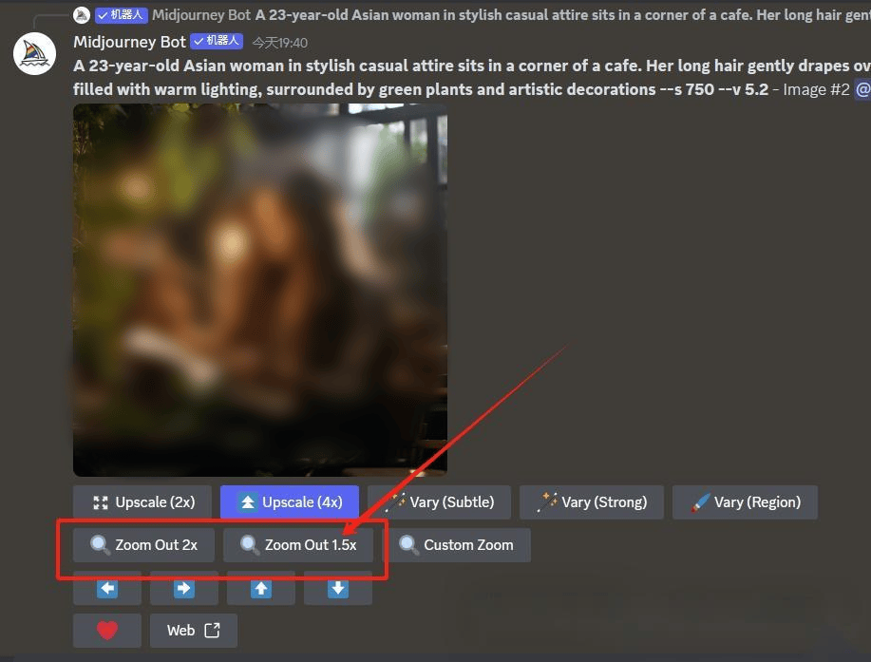The height and width of the screenshot is (662, 871).
Task: Click the 机器人 bot badge beside username
Action: [x=216, y=41]
